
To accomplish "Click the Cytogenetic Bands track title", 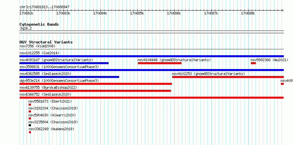I will point(39,24).
